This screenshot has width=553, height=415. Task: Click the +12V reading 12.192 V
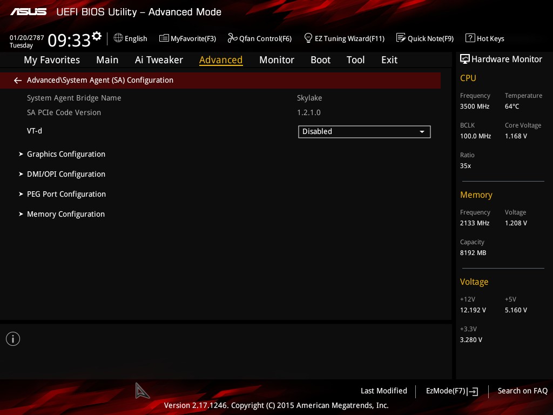click(473, 310)
